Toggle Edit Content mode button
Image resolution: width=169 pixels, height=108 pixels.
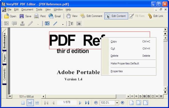click(116, 16)
